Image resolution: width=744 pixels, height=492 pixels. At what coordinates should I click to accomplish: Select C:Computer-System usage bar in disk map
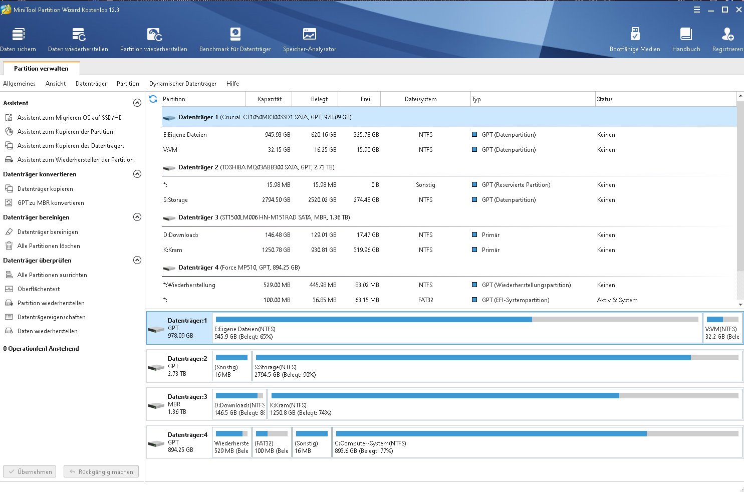pyautogui.click(x=537, y=433)
